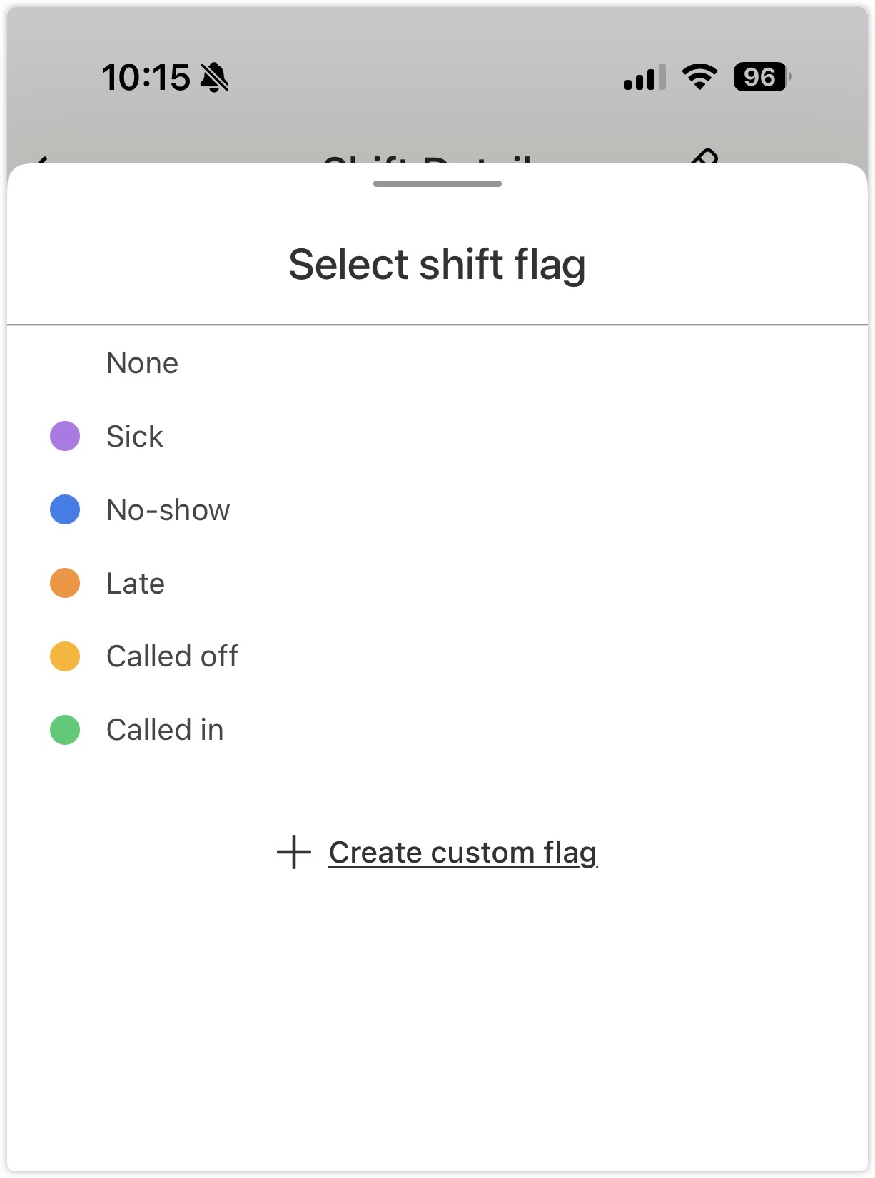Click the purple Sick color dot
The width and height of the screenshot is (875, 1178).
(x=65, y=436)
